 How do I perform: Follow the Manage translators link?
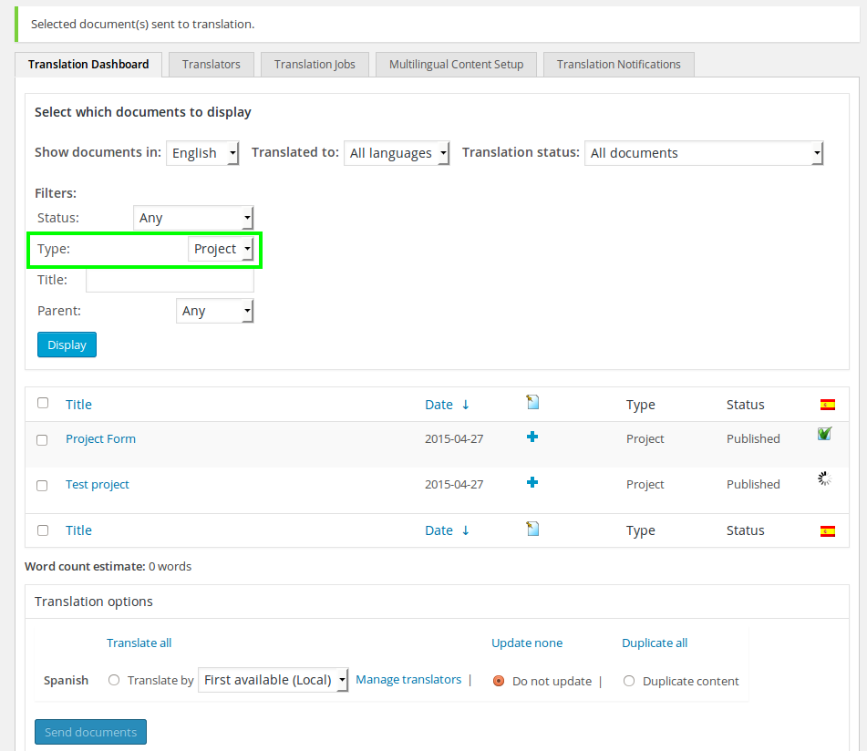(x=408, y=680)
